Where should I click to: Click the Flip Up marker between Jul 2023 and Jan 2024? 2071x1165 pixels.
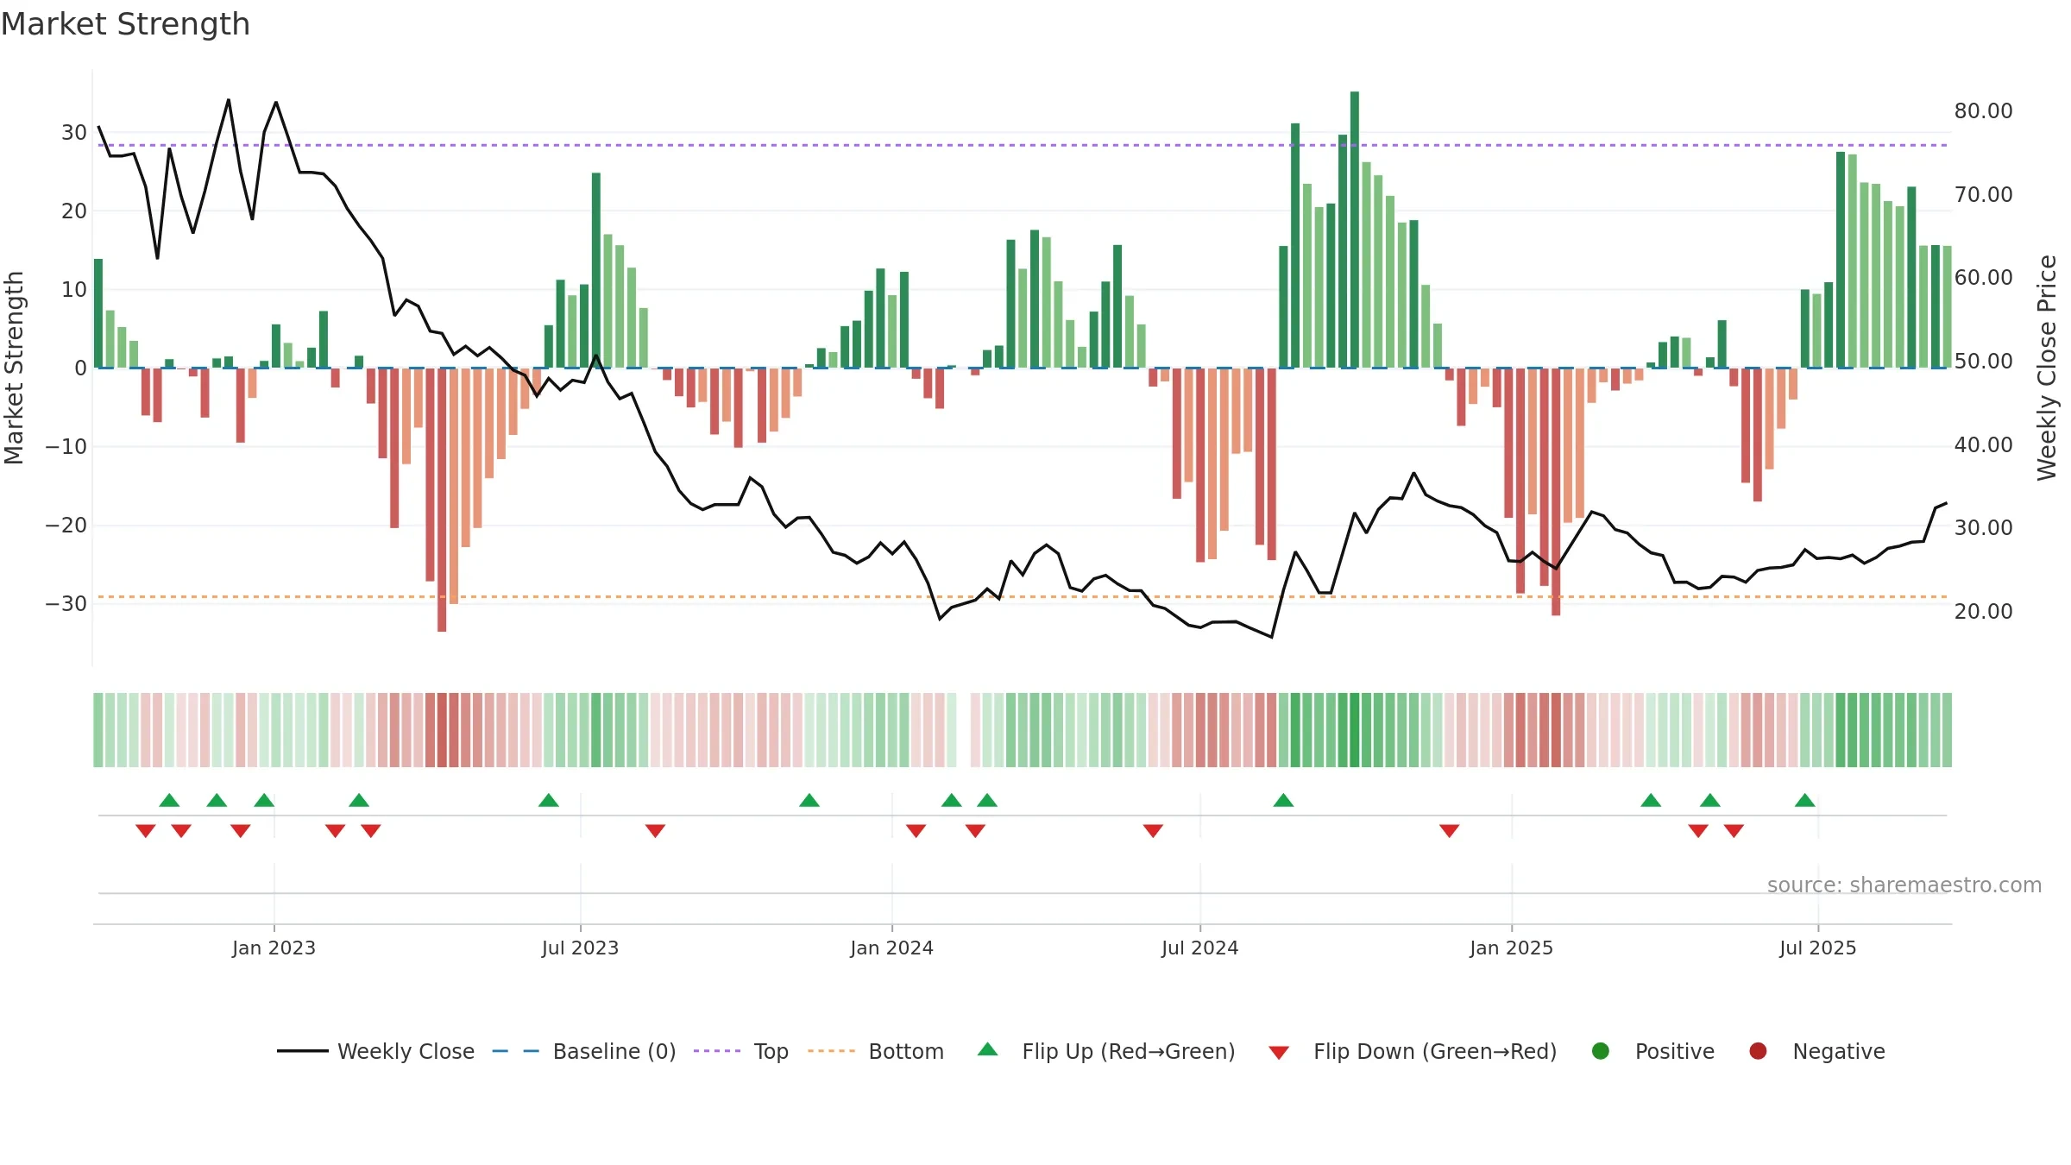click(809, 800)
